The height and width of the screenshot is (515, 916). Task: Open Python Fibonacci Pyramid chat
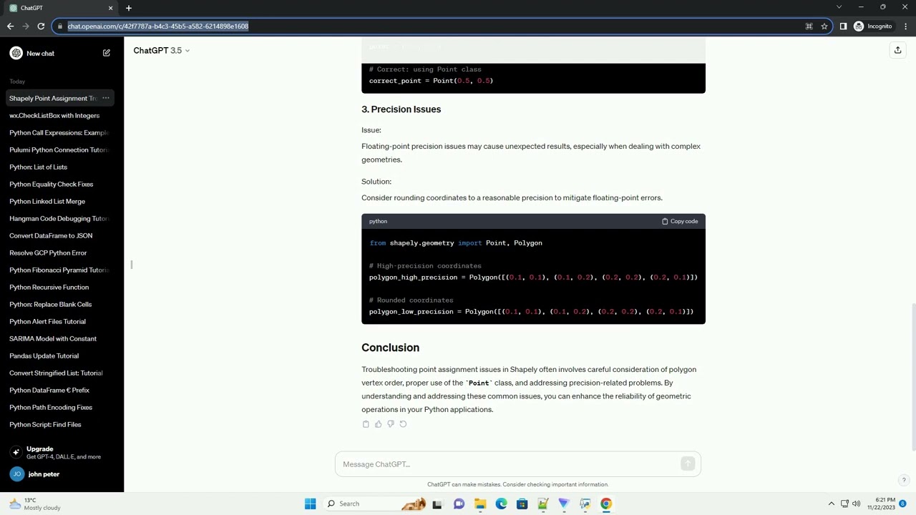point(62,270)
